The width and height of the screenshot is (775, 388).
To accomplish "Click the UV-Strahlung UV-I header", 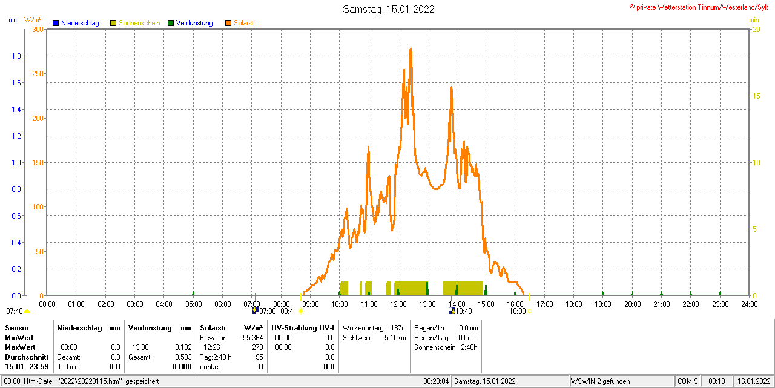I will coord(303,327).
